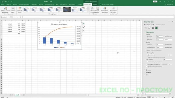Viewport: 175px width, 98px height.
Task: Select Axis value crossing radio
Action: click(148, 55)
